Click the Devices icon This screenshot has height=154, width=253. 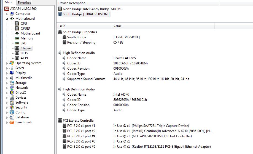pyautogui.click(x=12, y=98)
